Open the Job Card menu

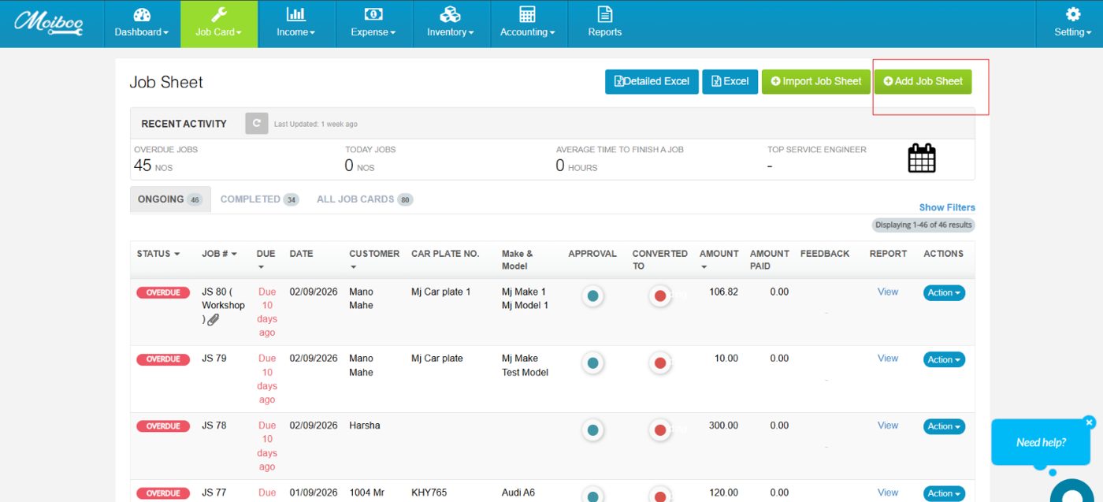(219, 24)
